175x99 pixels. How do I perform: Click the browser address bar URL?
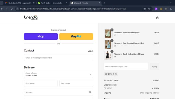73,9
